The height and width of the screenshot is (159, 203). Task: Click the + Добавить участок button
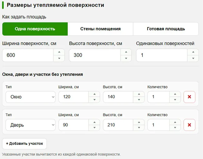[x=24, y=144]
